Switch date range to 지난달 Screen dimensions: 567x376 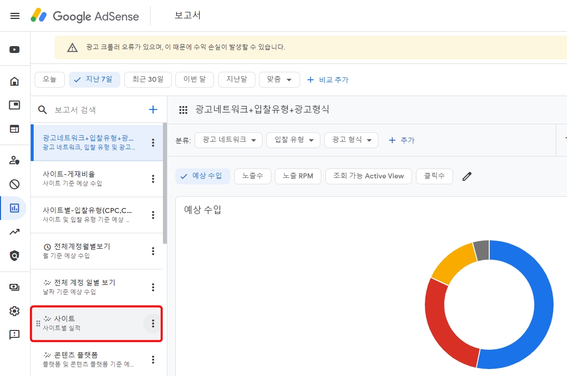coord(237,79)
